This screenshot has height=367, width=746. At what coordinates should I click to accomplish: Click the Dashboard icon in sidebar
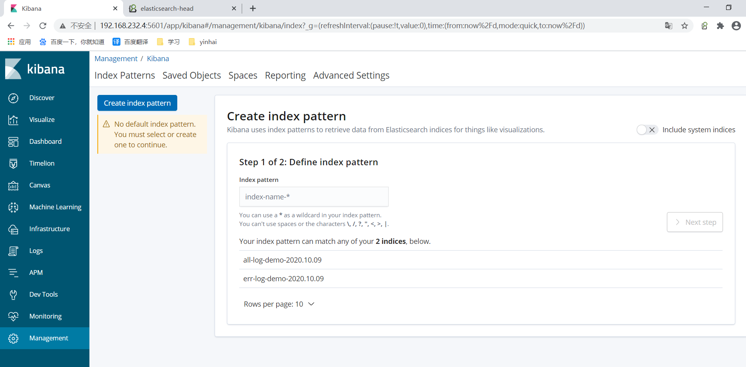click(x=13, y=141)
